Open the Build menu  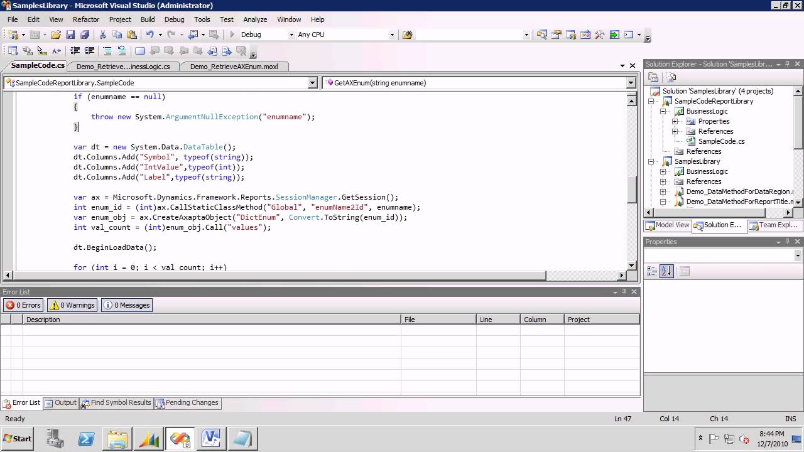148,19
